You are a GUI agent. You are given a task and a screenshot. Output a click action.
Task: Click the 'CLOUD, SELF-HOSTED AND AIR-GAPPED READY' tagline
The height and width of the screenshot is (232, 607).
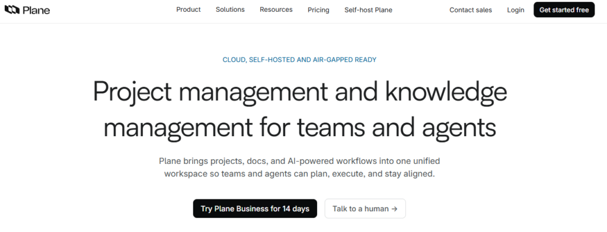[299, 60]
